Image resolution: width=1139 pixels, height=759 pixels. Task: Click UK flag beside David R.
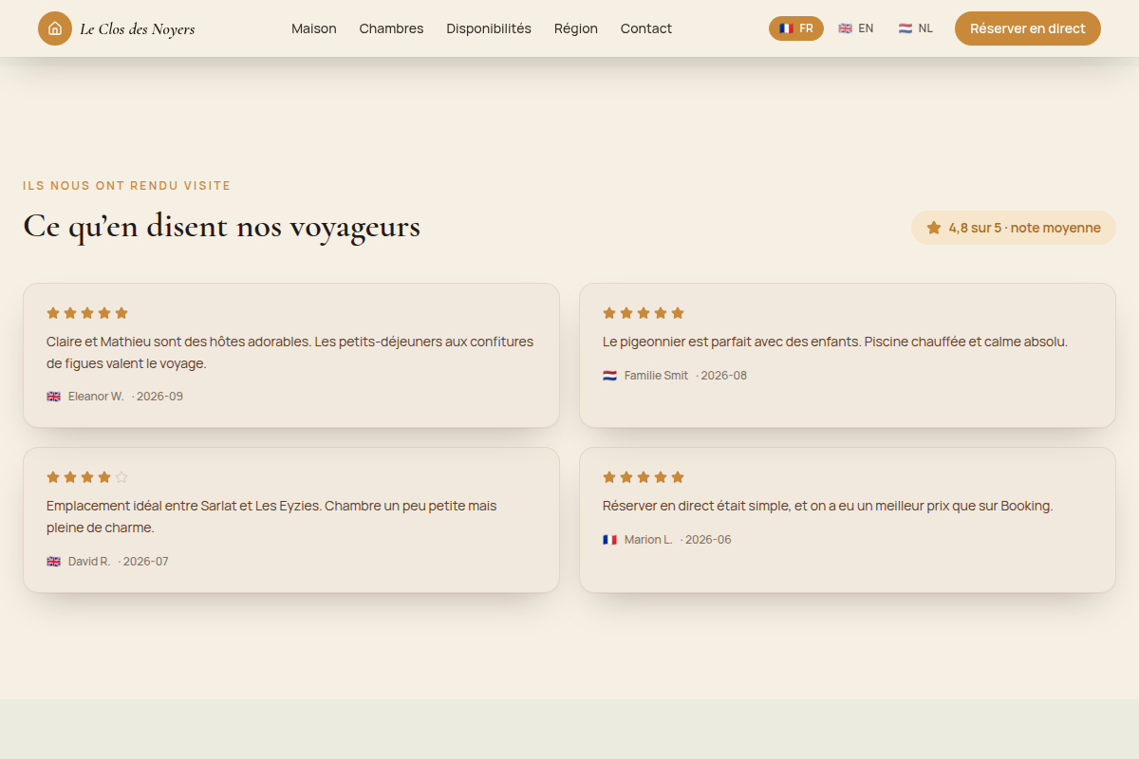(53, 562)
